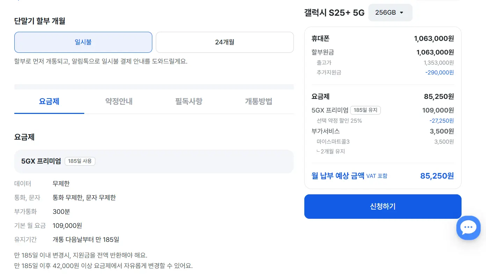The image size is (486, 274).
Task: Open the 약정안내 tab
Action: point(119,102)
